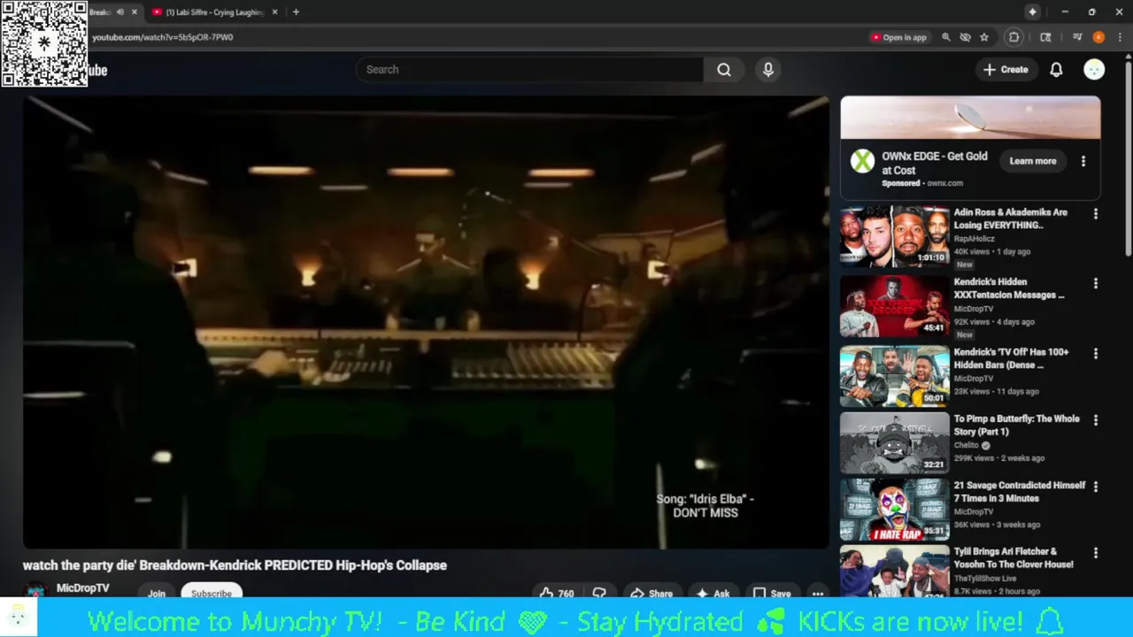Viewport: 1133px width, 637px height.
Task: Click the search-tabs icon in browser toolbar
Action: coord(1045,37)
